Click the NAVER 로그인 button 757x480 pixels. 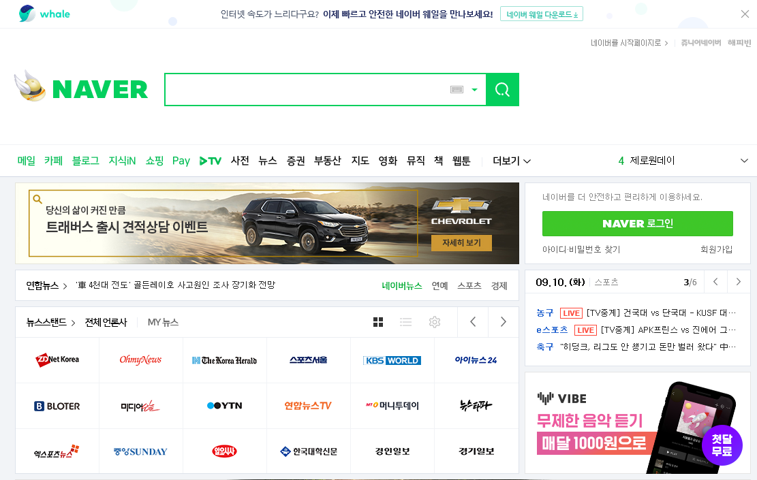[637, 223]
